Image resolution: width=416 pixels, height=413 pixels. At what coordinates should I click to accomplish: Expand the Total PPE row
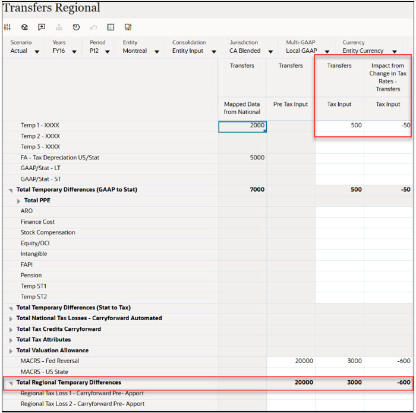[18, 201]
